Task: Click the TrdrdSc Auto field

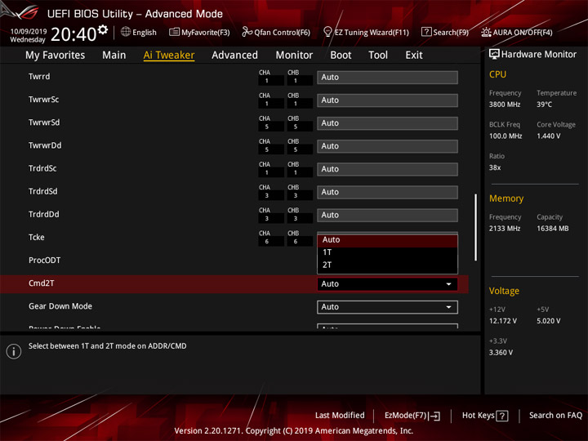Action: (387, 169)
